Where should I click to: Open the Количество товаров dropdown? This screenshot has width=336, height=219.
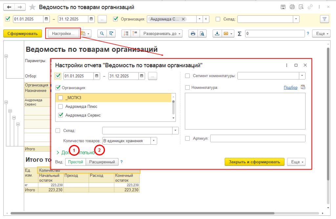(154, 141)
